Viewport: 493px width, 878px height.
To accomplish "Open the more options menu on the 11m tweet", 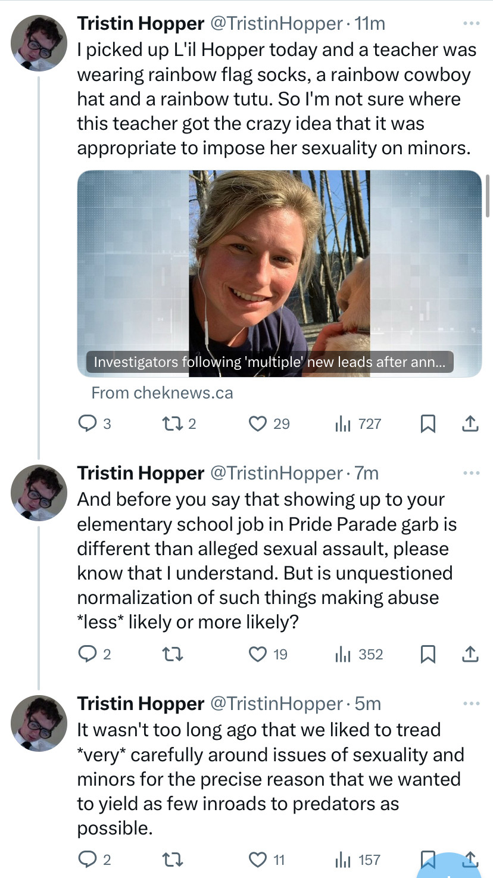I will (471, 24).
